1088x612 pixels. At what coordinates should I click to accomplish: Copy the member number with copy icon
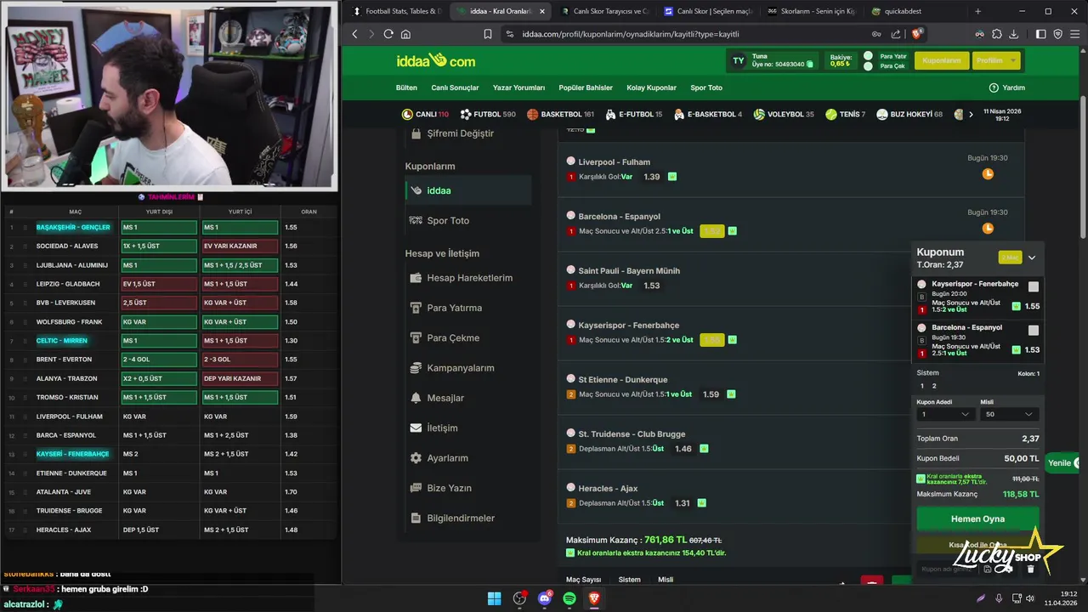click(810, 65)
